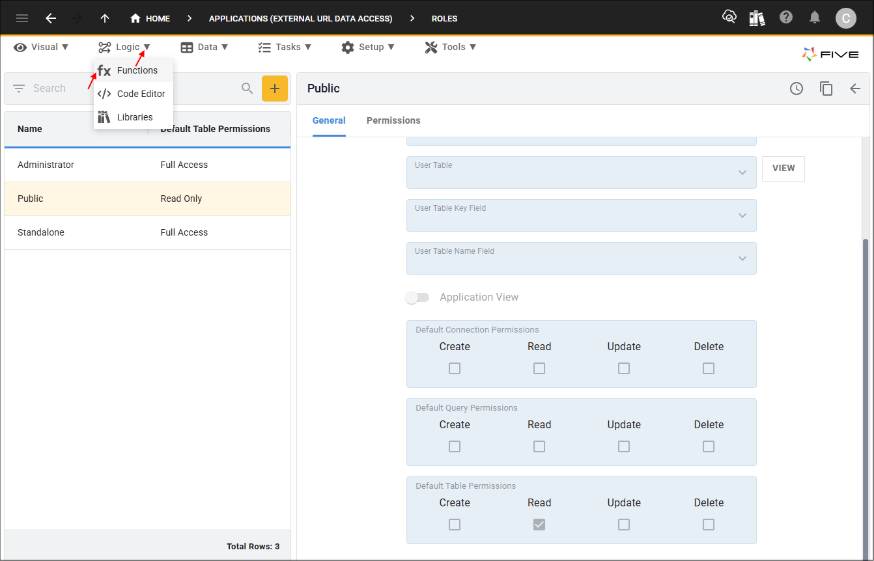
Task: Expand the User Table Key Field dropdown
Action: click(742, 215)
